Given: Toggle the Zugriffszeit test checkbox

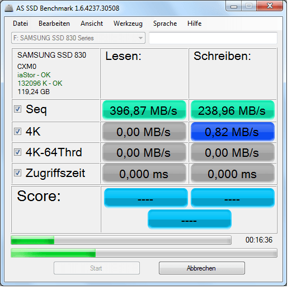Looking at the screenshot, I should [18, 173].
